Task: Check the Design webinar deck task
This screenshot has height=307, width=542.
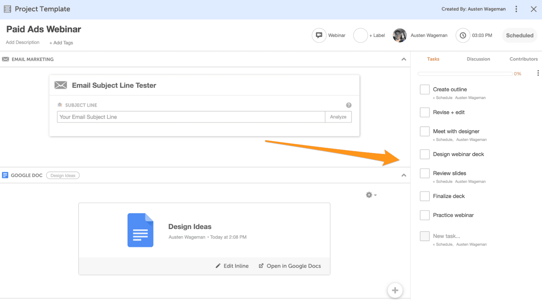Action: [x=425, y=154]
